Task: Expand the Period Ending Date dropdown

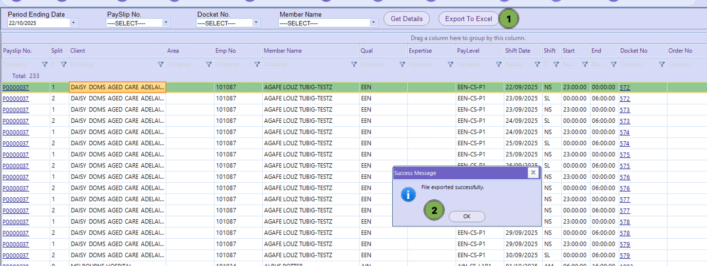Action: click(x=73, y=23)
